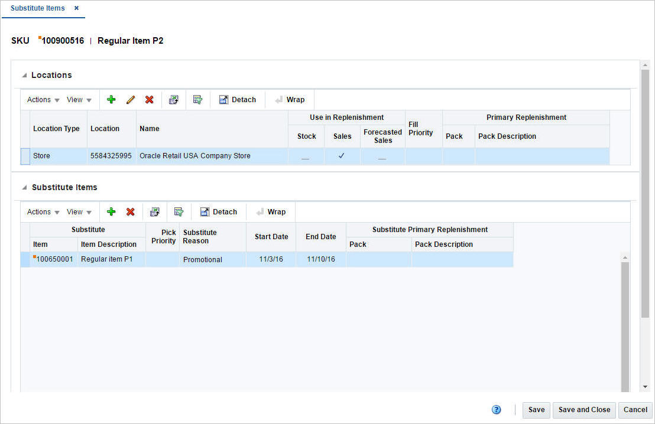Image resolution: width=655 pixels, height=424 pixels.
Task: Open View menu in Substitute Items toolbar
Action: tap(79, 212)
